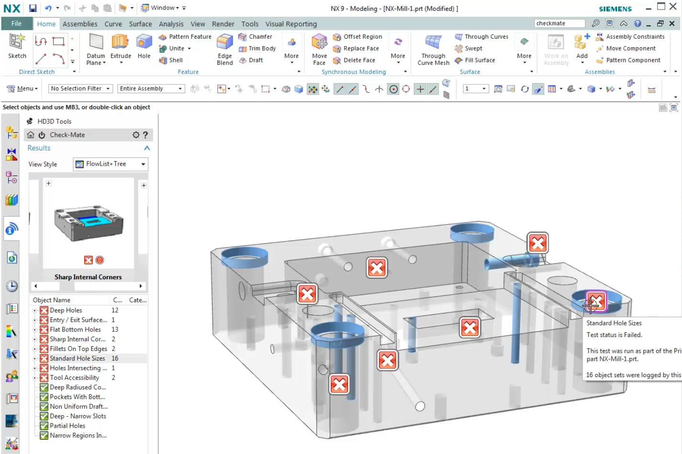Viewport: 682px width, 454px height.
Task: Click the red failed filter icon under thumbnail
Action: (88, 260)
